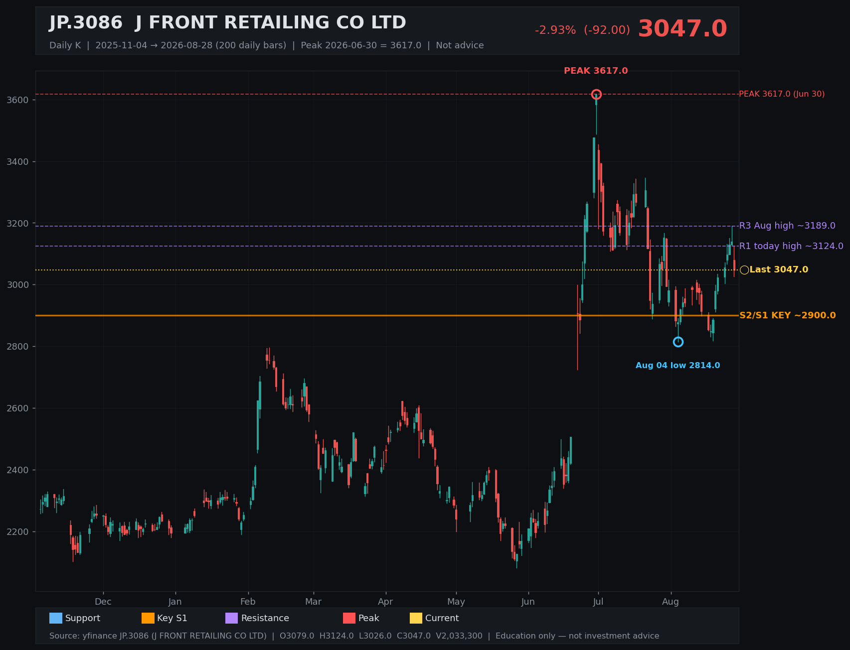Image resolution: width=850 pixels, height=650 pixels.
Task: Click the Feb x-axis label
Action: point(248,602)
